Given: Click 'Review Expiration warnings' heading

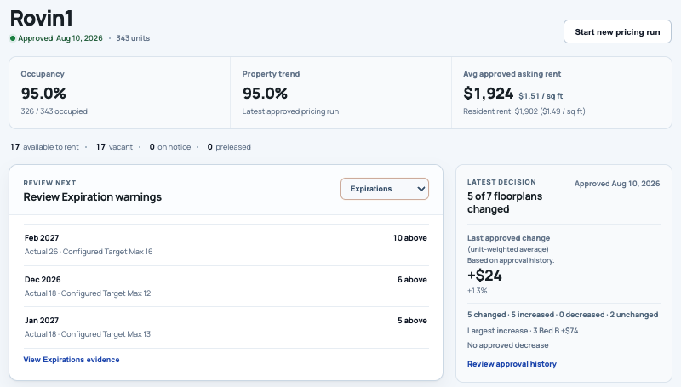Looking at the screenshot, I should pos(93,197).
